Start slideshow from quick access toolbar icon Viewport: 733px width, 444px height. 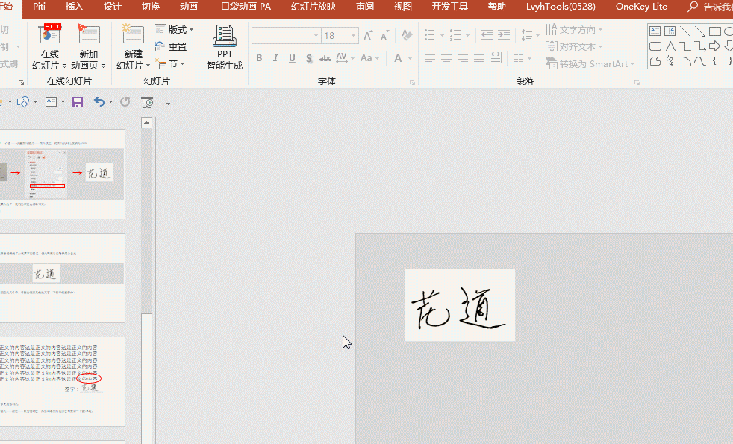coord(147,101)
